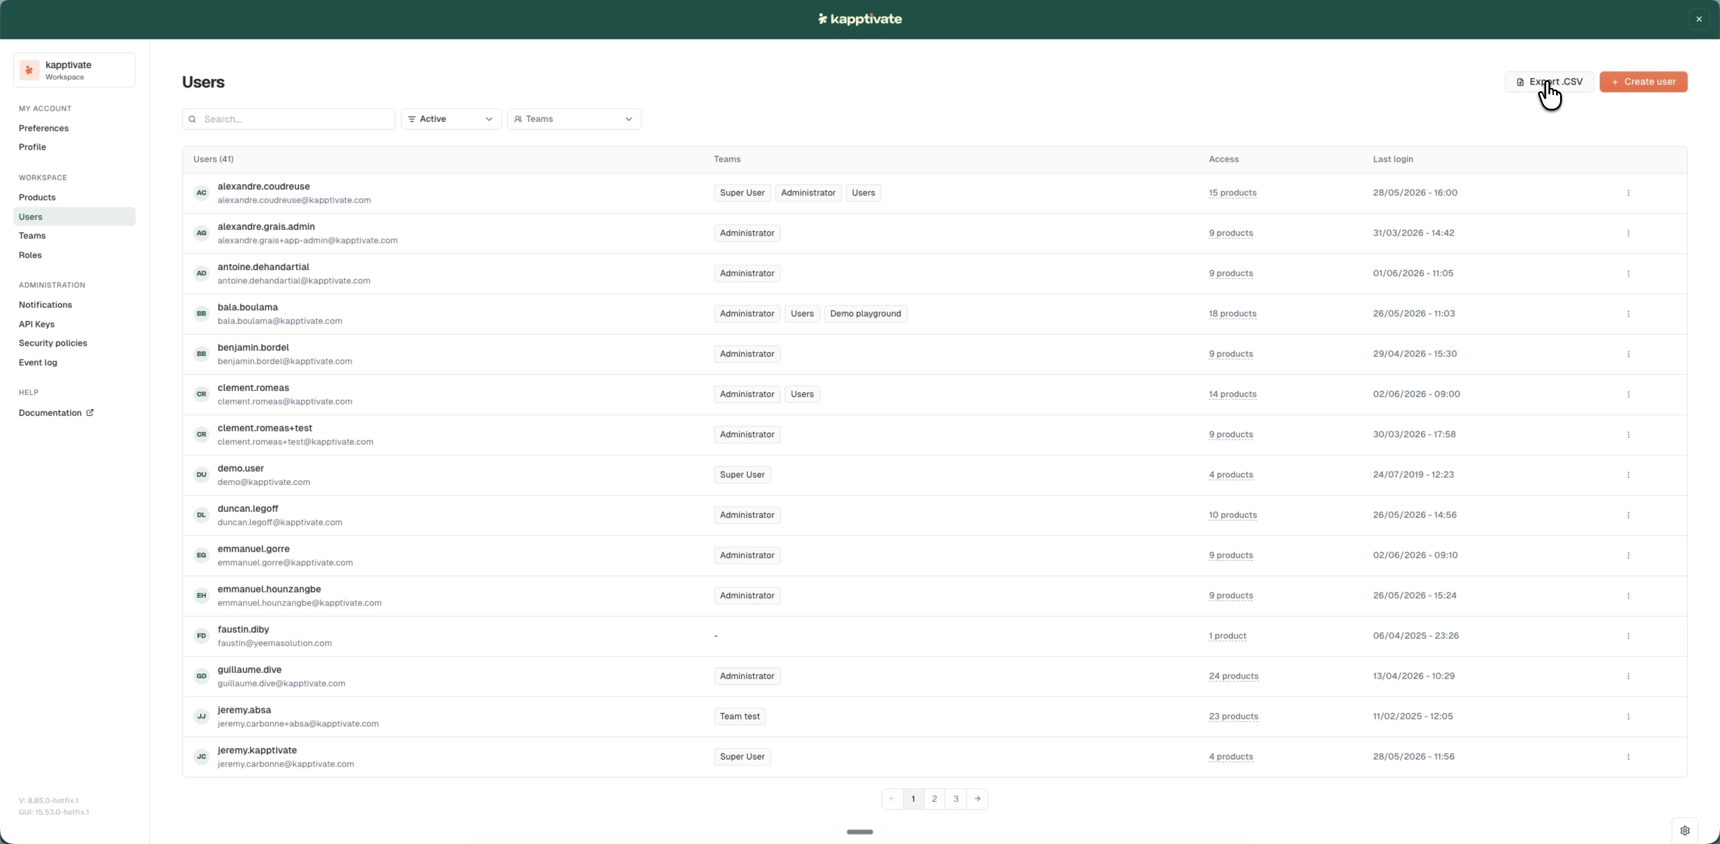Go to Teams in the sidebar
This screenshot has height=844, width=1720.
(x=32, y=235)
